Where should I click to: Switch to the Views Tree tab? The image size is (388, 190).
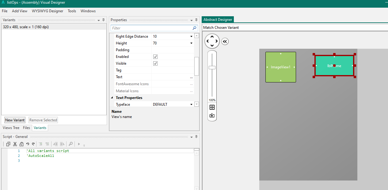[x=11, y=128]
